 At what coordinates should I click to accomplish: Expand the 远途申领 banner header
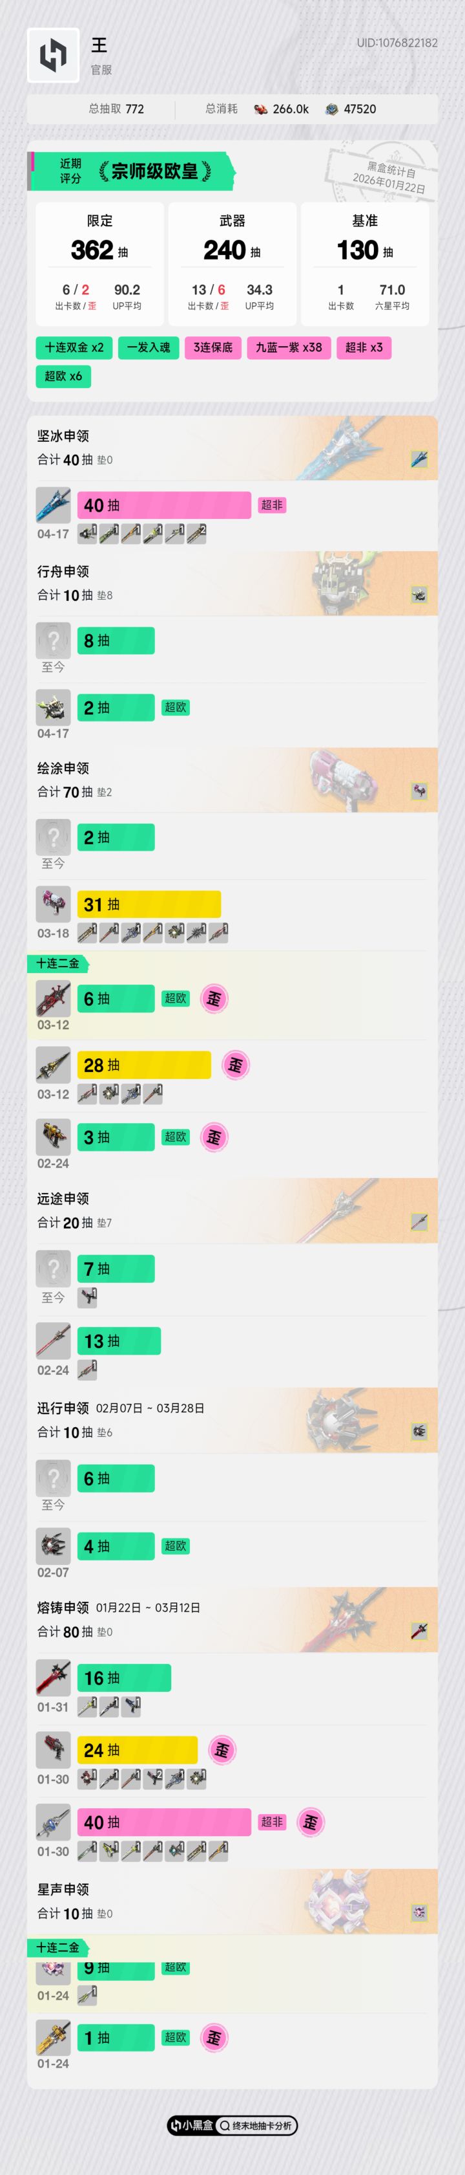[232, 1211]
